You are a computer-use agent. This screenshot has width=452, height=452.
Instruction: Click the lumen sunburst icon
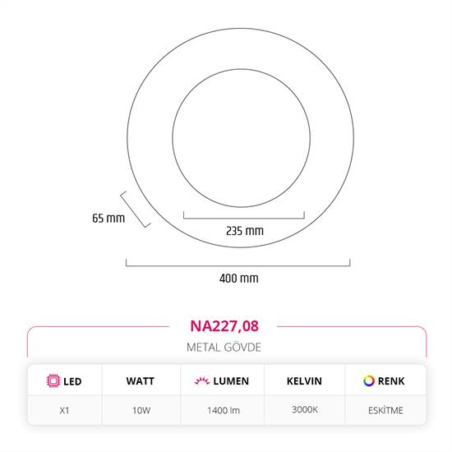[x=202, y=381]
